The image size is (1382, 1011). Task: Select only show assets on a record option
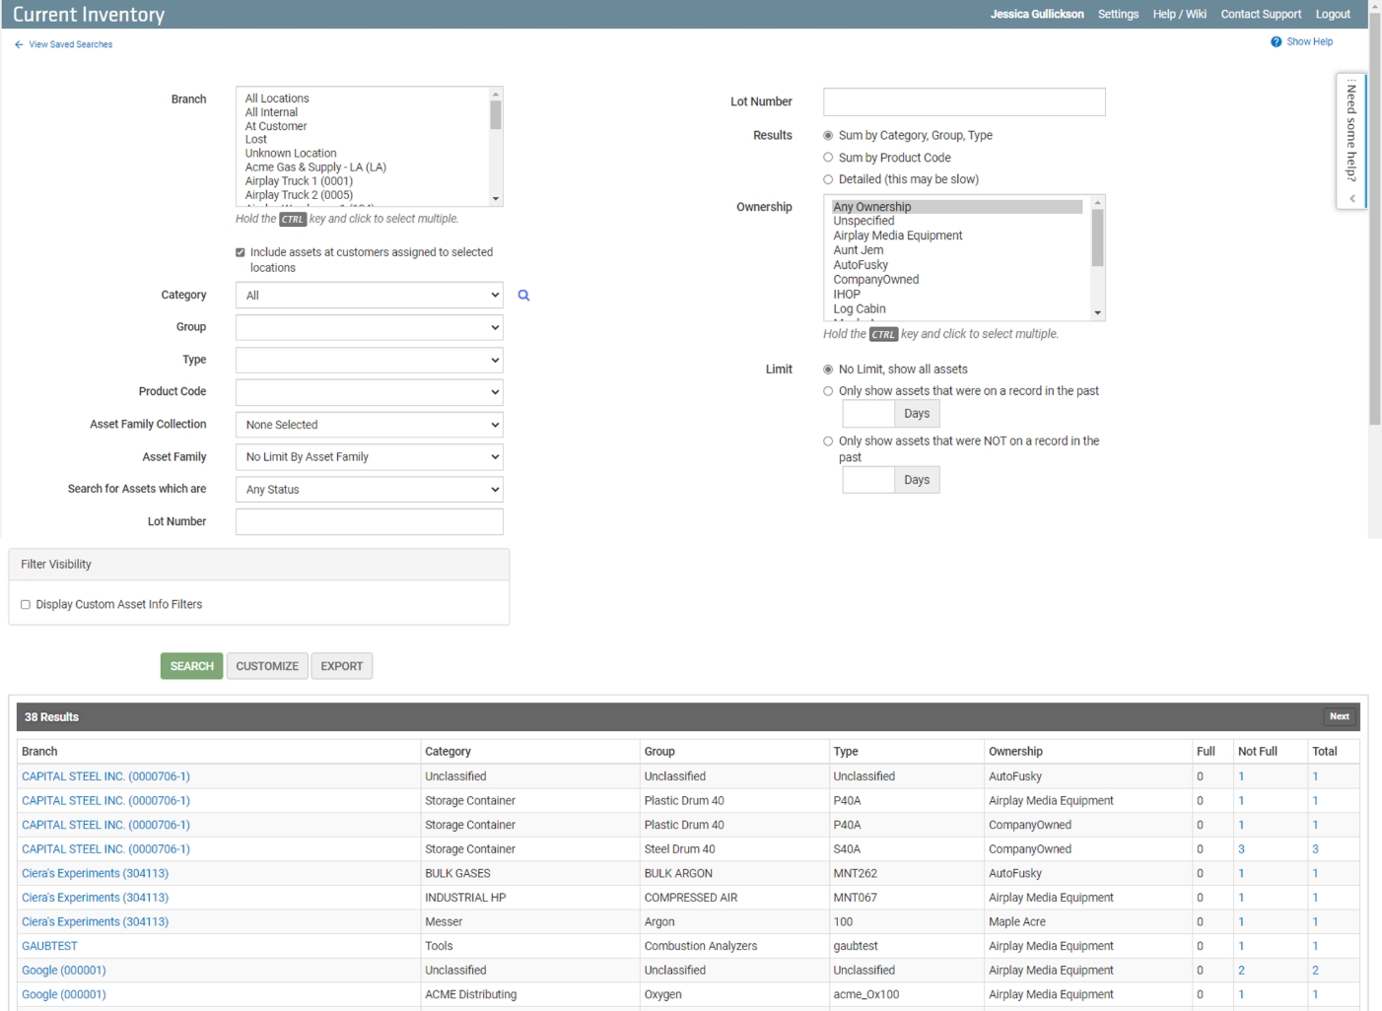click(x=828, y=391)
